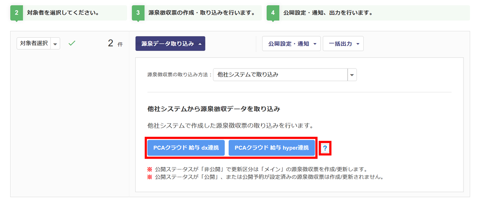Click note about 非公開 and メイン status
Image resolution: width=480 pixels, height=201 pixels.
(x=257, y=169)
